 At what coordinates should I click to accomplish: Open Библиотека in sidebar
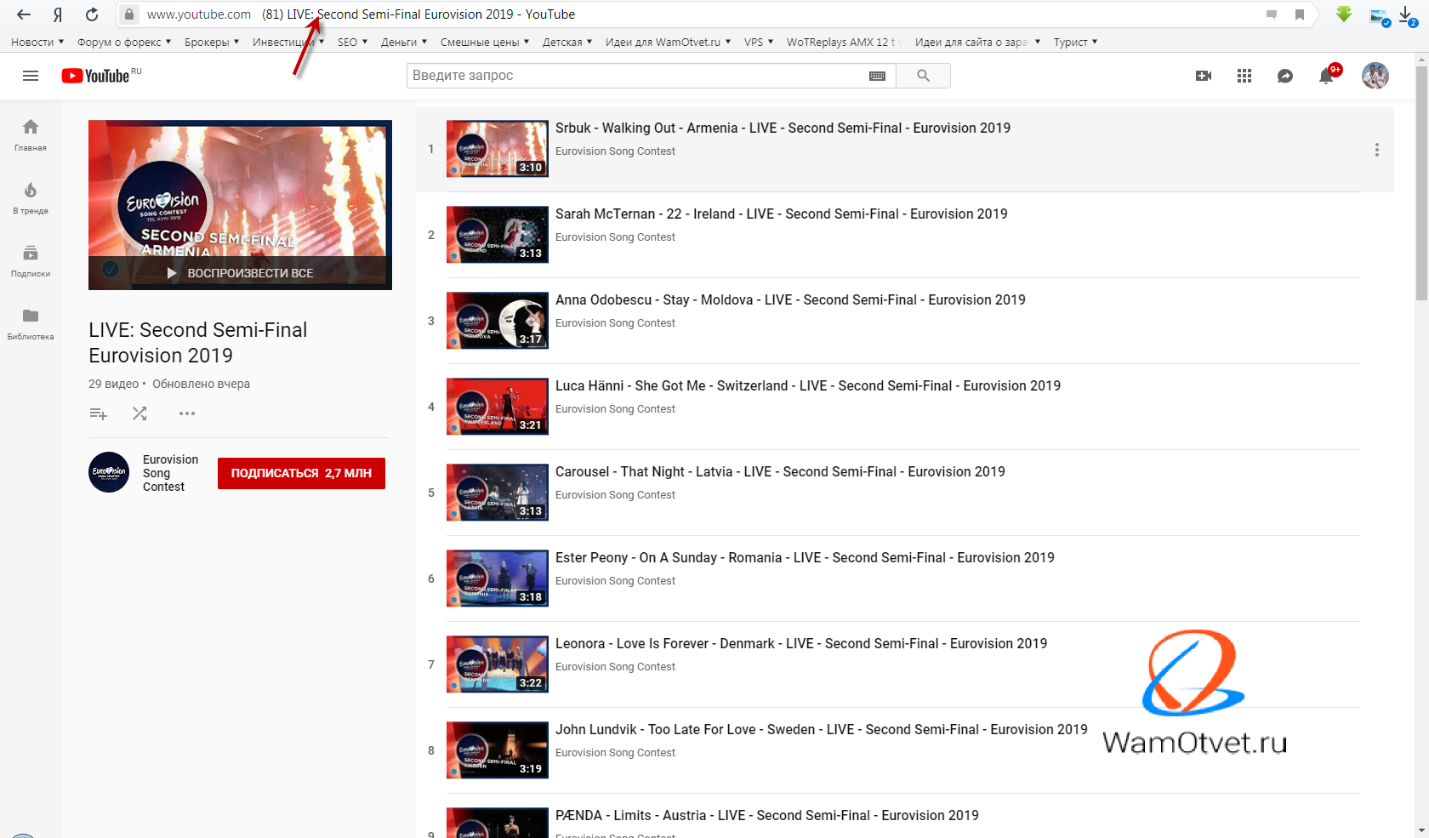pyautogui.click(x=31, y=323)
